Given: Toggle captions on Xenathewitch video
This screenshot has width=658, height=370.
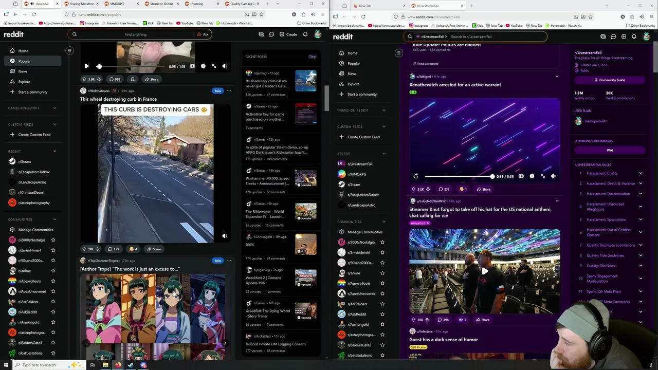Looking at the screenshot, I should pyautogui.click(x=521, y=176).
